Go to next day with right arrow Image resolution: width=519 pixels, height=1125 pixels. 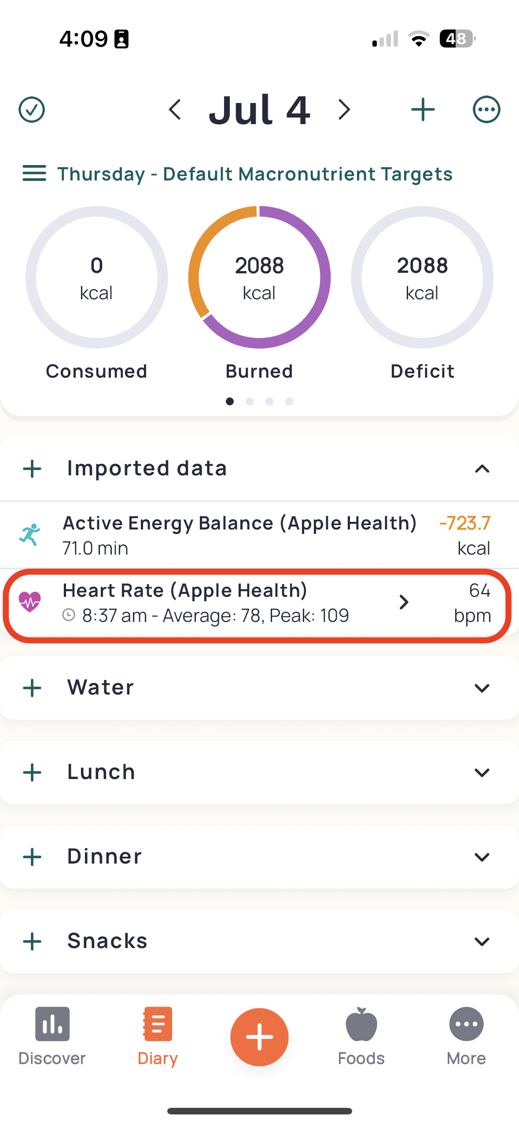344,110
